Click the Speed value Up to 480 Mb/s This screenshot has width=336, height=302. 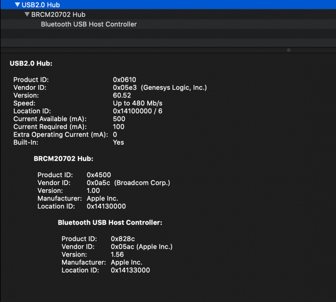click(137, 103)
